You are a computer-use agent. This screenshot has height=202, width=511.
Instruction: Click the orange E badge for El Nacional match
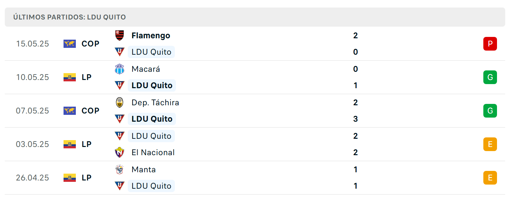point(490,144)
